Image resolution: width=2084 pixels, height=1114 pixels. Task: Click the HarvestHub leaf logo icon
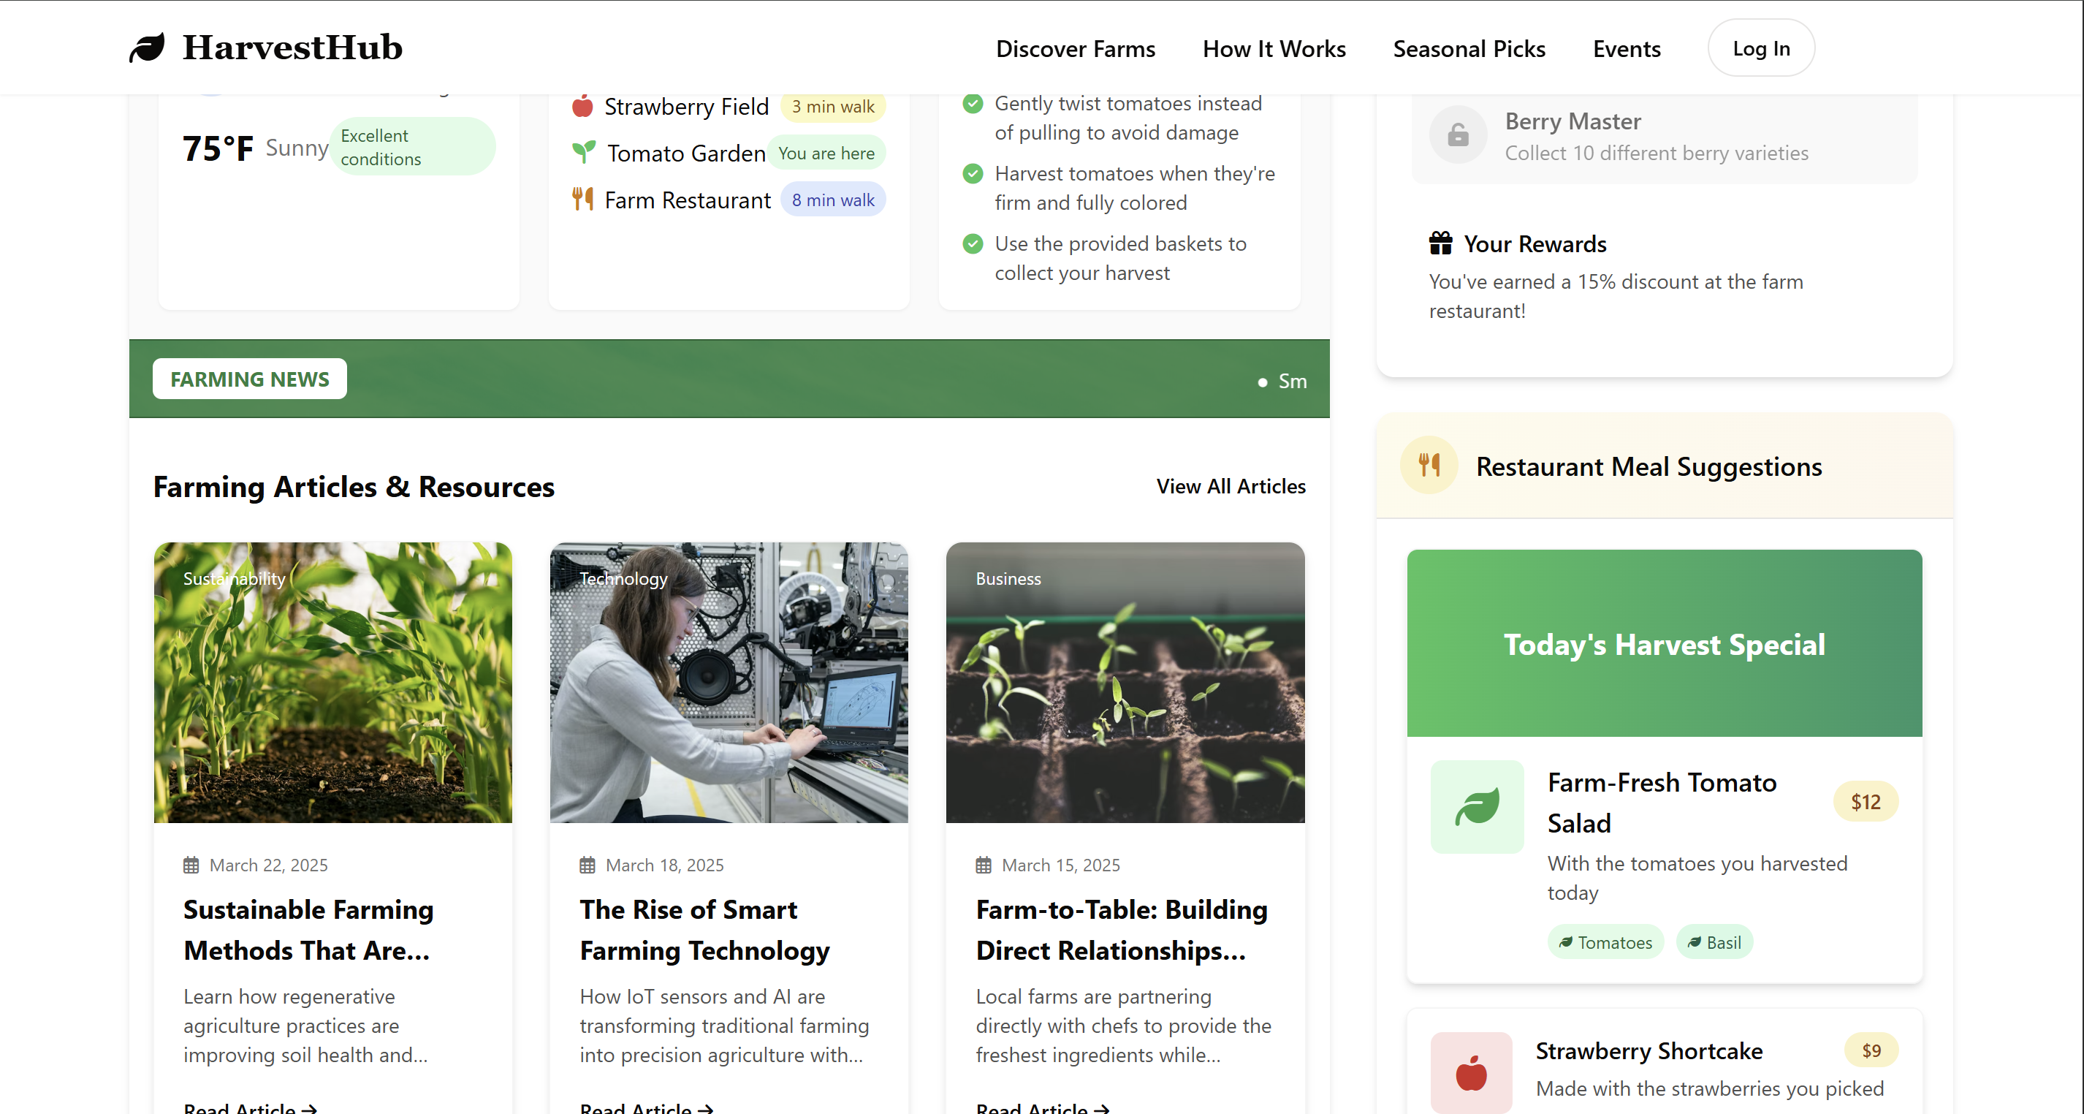[x=148, y=48]
